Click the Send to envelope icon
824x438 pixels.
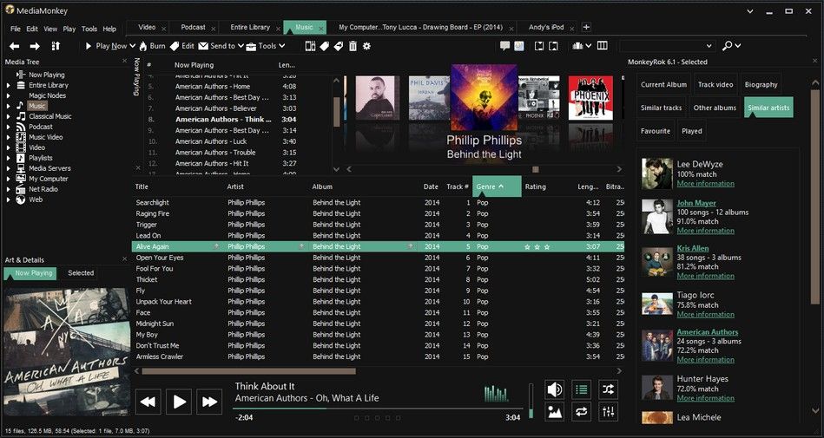coord(203,46)
